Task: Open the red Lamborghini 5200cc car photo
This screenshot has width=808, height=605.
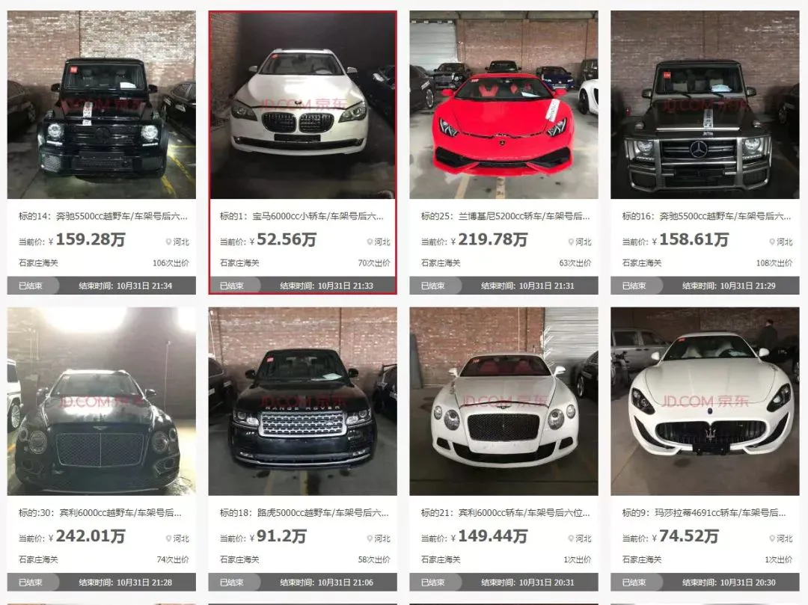Action: click(504, 105)
